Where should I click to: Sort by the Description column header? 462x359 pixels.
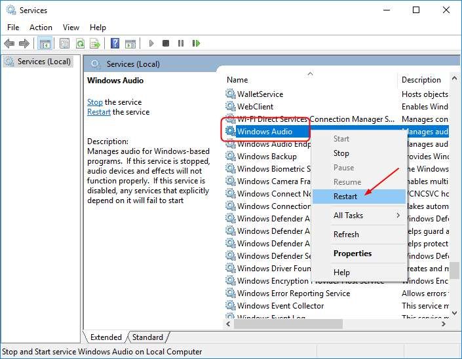coord(423,79)
